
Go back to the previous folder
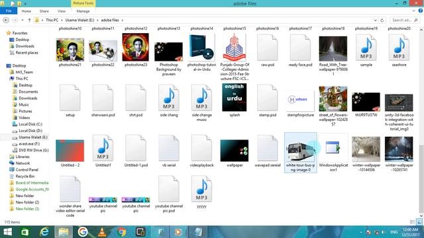(6, 20)
